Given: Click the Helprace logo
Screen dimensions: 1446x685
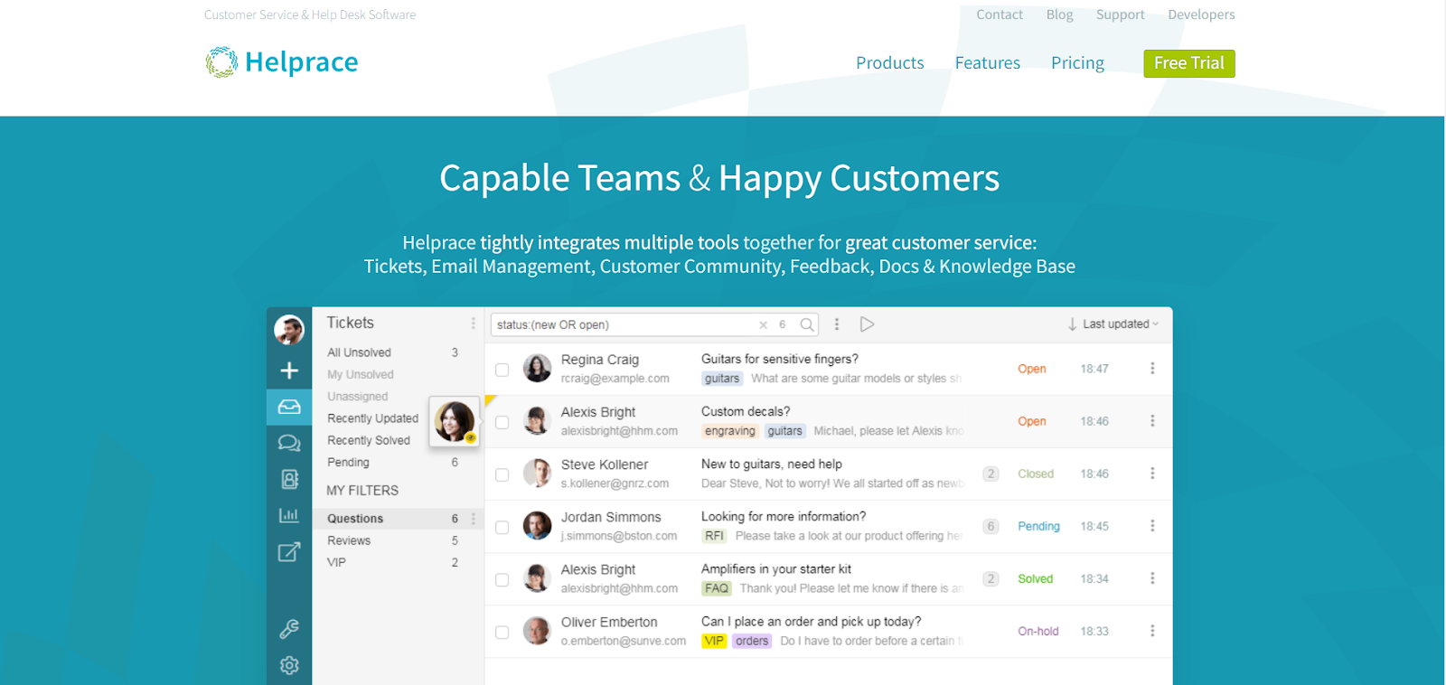Looking at the screenshot, I should tap(281, 62).
